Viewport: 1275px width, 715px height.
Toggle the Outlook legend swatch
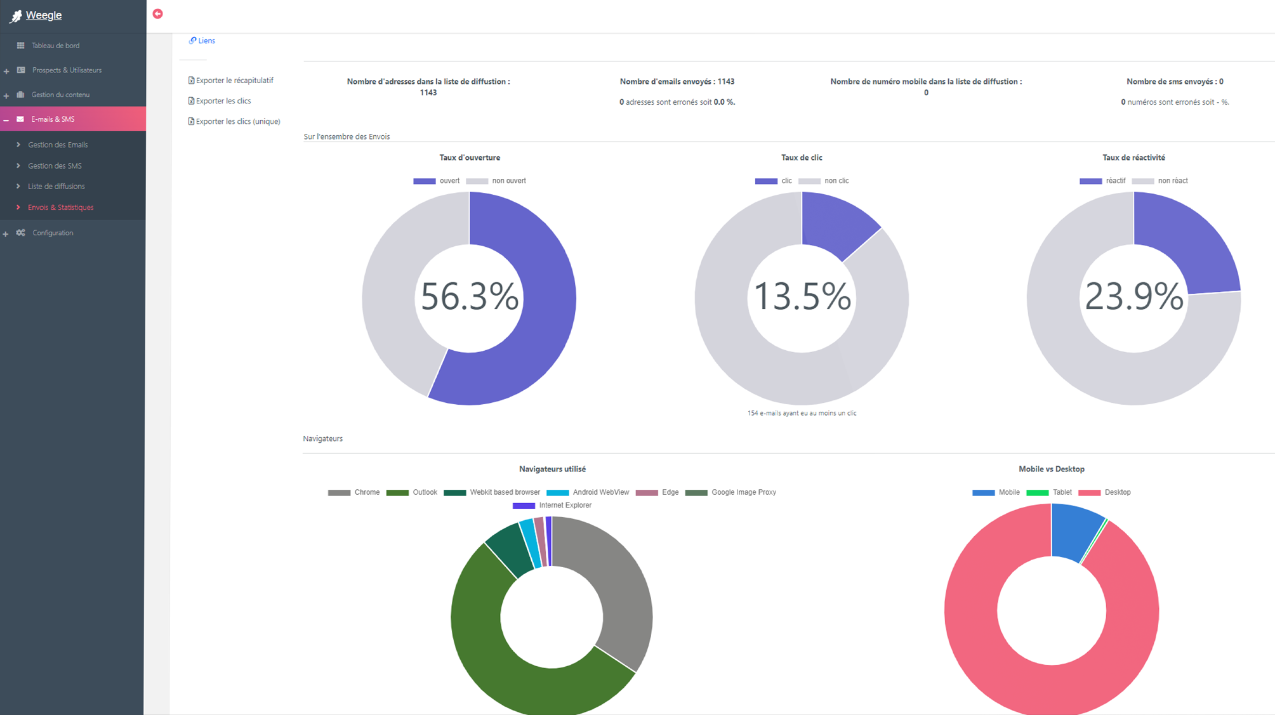point(397,493)
